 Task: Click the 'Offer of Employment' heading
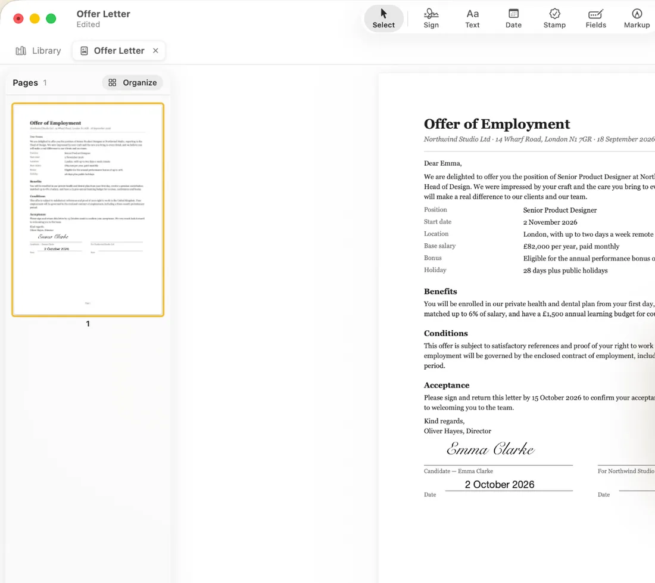pos(497,124)
